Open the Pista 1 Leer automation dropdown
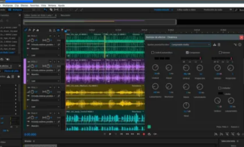The width and height of the screenshot is (244, 147). tap(45, 55)
